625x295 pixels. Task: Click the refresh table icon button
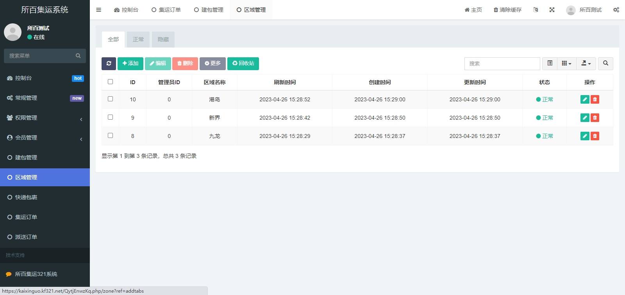(x=109, y=64)
